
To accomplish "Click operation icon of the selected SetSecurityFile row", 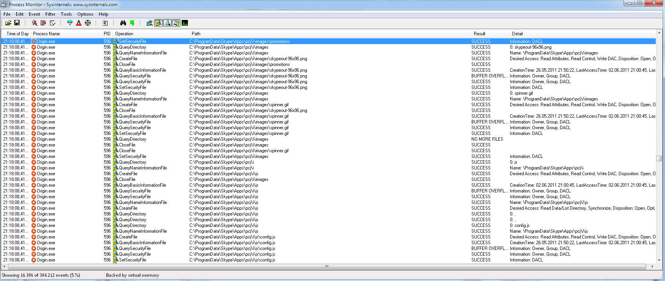I will 115,41.
